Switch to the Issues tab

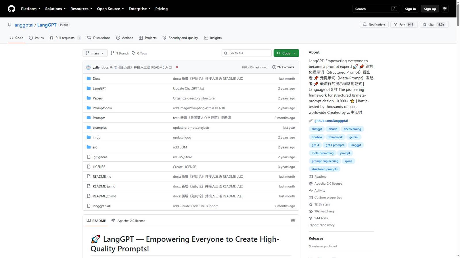coord(37,38)
